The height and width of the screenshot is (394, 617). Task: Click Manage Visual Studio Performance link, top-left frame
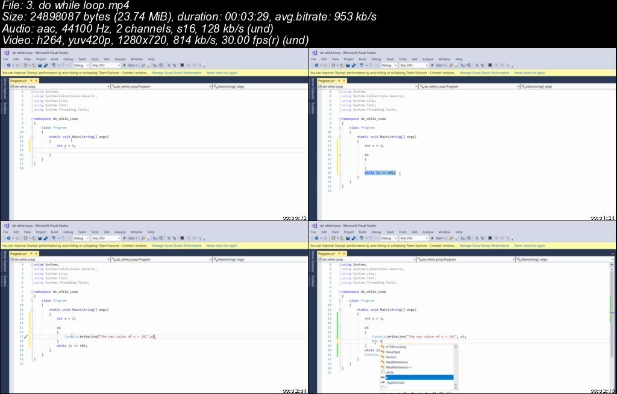pos(177,73)
